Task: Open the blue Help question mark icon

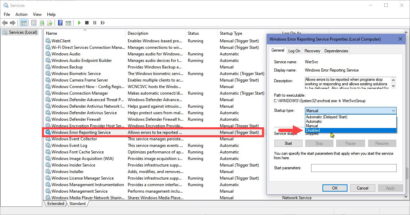Action: (60, 23)
